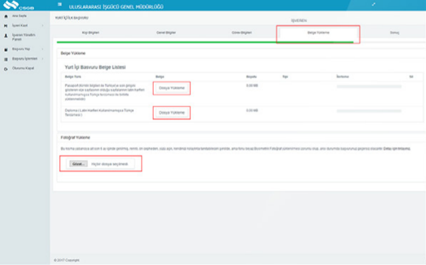426x265 pixels.
Task: Toggle the hamburger sidebar menu icon
Action: coord(60,6)
